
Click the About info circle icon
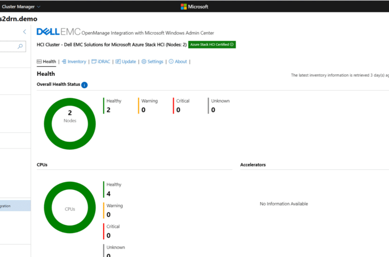pyautogui.click(x=171, y=62)
